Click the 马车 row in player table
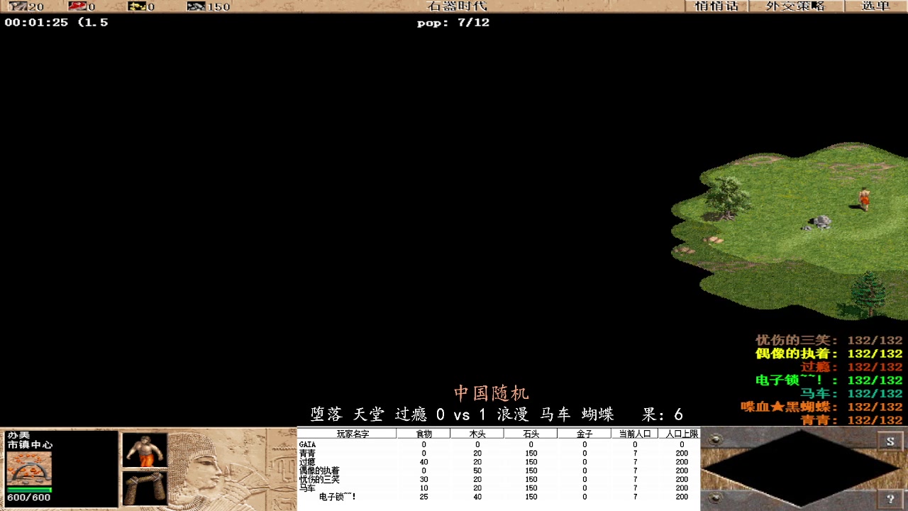This screenshot has width=908, height=511. tap(498, 488)
